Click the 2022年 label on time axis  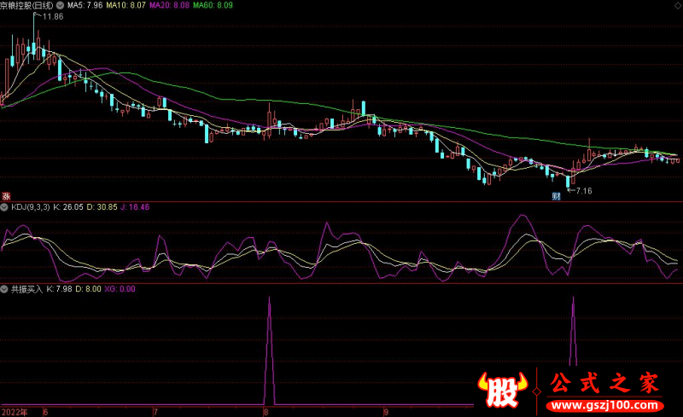14,411
